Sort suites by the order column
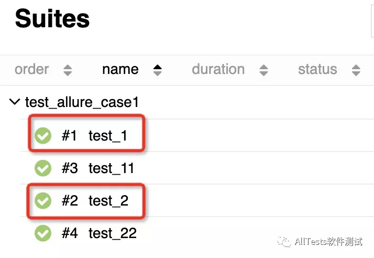The image size is (374, 258). [x=32, y=70]
